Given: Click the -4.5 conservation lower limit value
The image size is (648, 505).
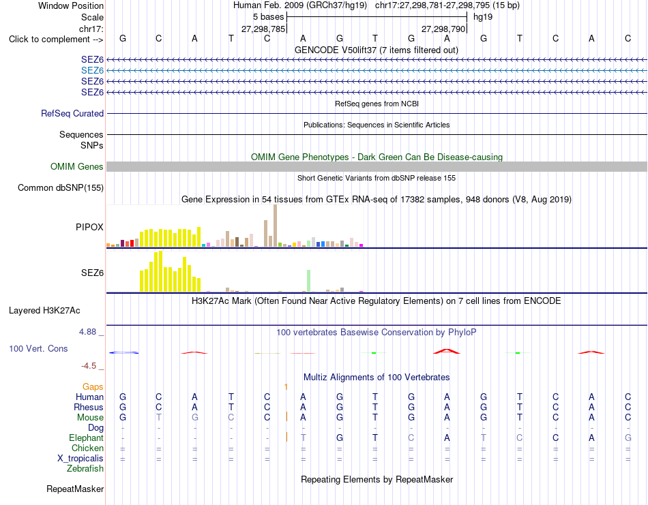Looking at the screenshot, I should pos(89,365).
